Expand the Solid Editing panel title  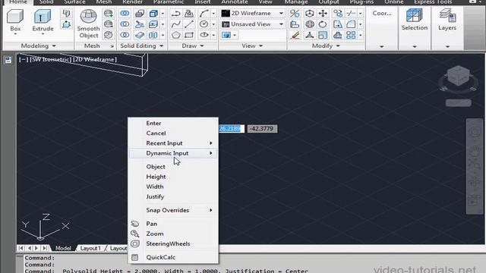(141, 45)
